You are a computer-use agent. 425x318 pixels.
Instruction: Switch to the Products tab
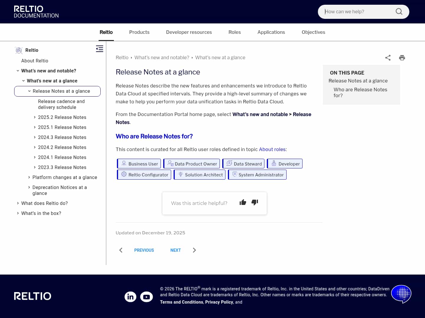click(139, 32)
